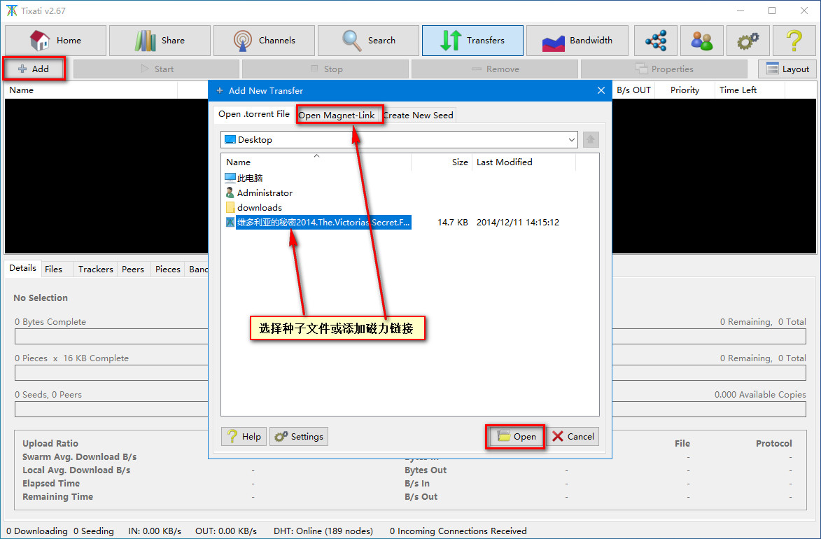Image resolution: width=821 pixels, height=539 pixels.
Task: Open the Search section
Action: 368,41
